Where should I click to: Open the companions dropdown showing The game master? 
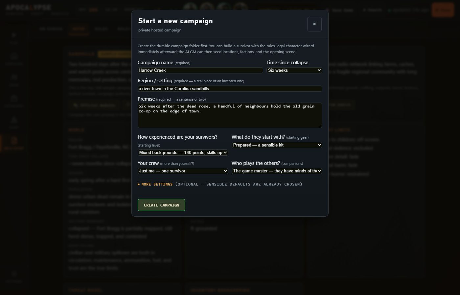(277, 171)
